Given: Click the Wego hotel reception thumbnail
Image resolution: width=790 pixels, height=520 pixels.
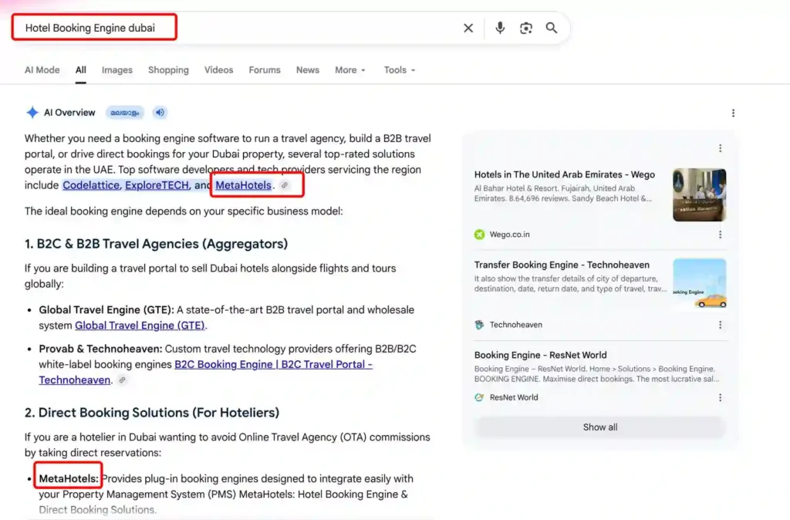Looking at the screenshot, I should click(699, 194).
